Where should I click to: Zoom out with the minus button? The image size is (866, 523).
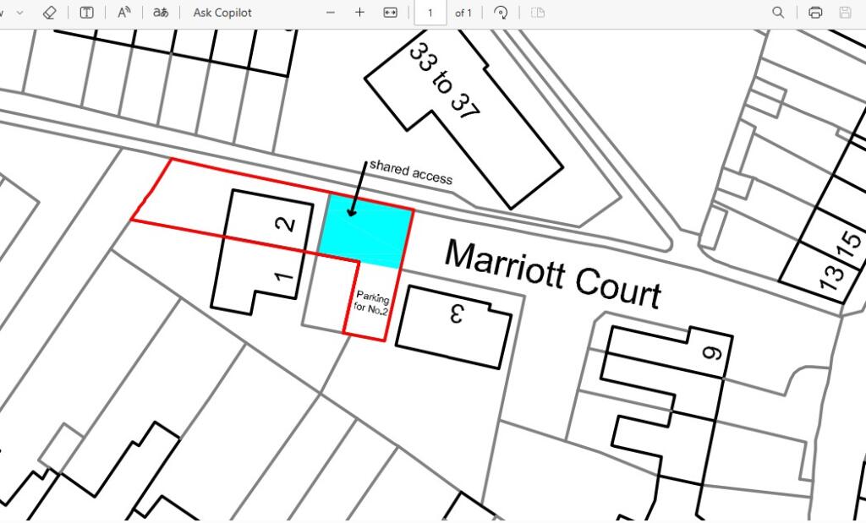click(331, 13)
